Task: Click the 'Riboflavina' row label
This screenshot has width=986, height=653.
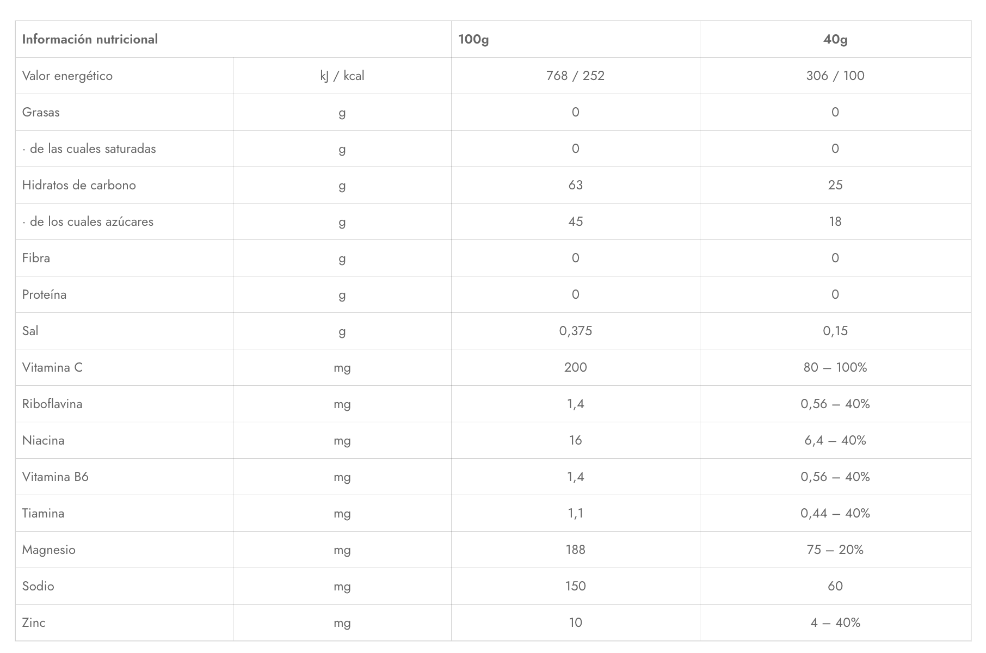Action: tap(52, 404)
